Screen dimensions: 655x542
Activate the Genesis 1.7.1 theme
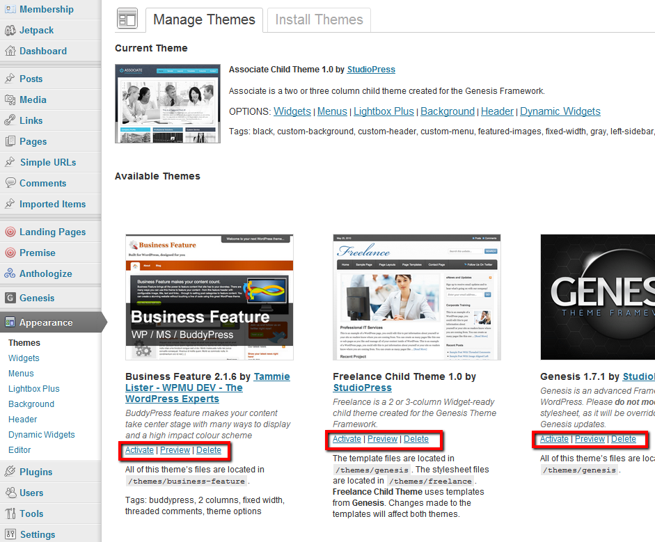tap(554, 439)
